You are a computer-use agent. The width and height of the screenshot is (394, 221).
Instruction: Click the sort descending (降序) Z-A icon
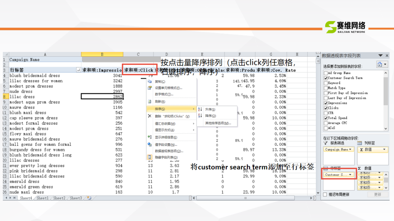[200, 116]
